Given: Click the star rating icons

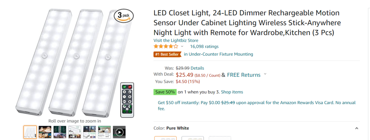Looking at the screenshot, I should (x=166, y=46).
